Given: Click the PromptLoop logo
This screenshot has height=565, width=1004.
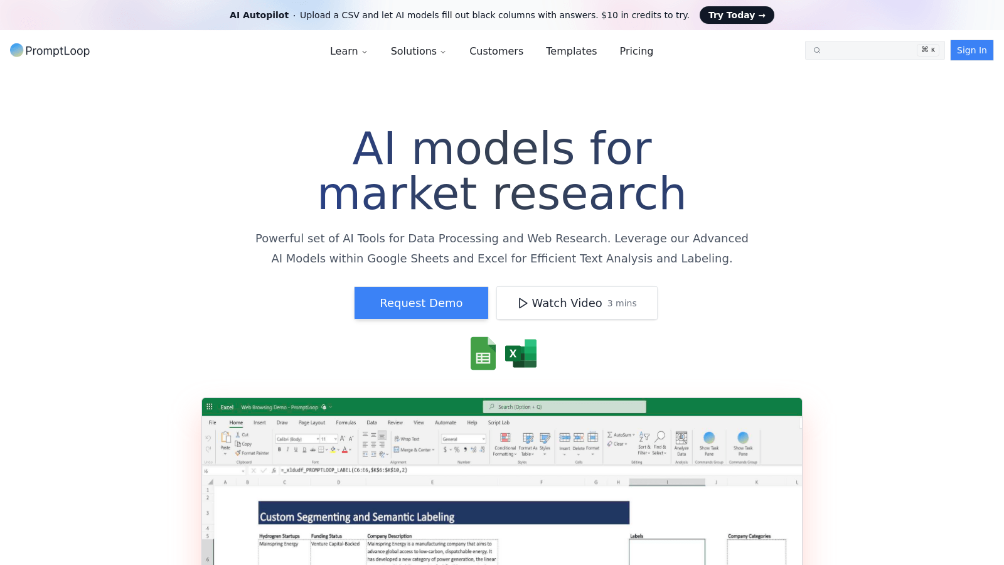Looking at the screenshot, I should (50, 51).
